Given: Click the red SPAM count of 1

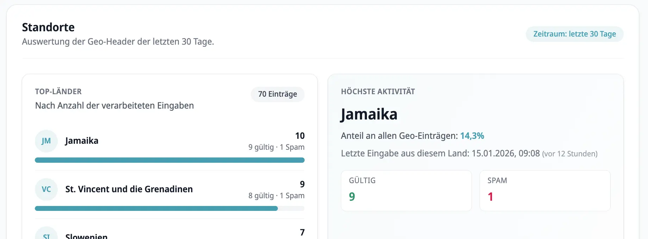Looking at the screenshot, I should 490,196.
